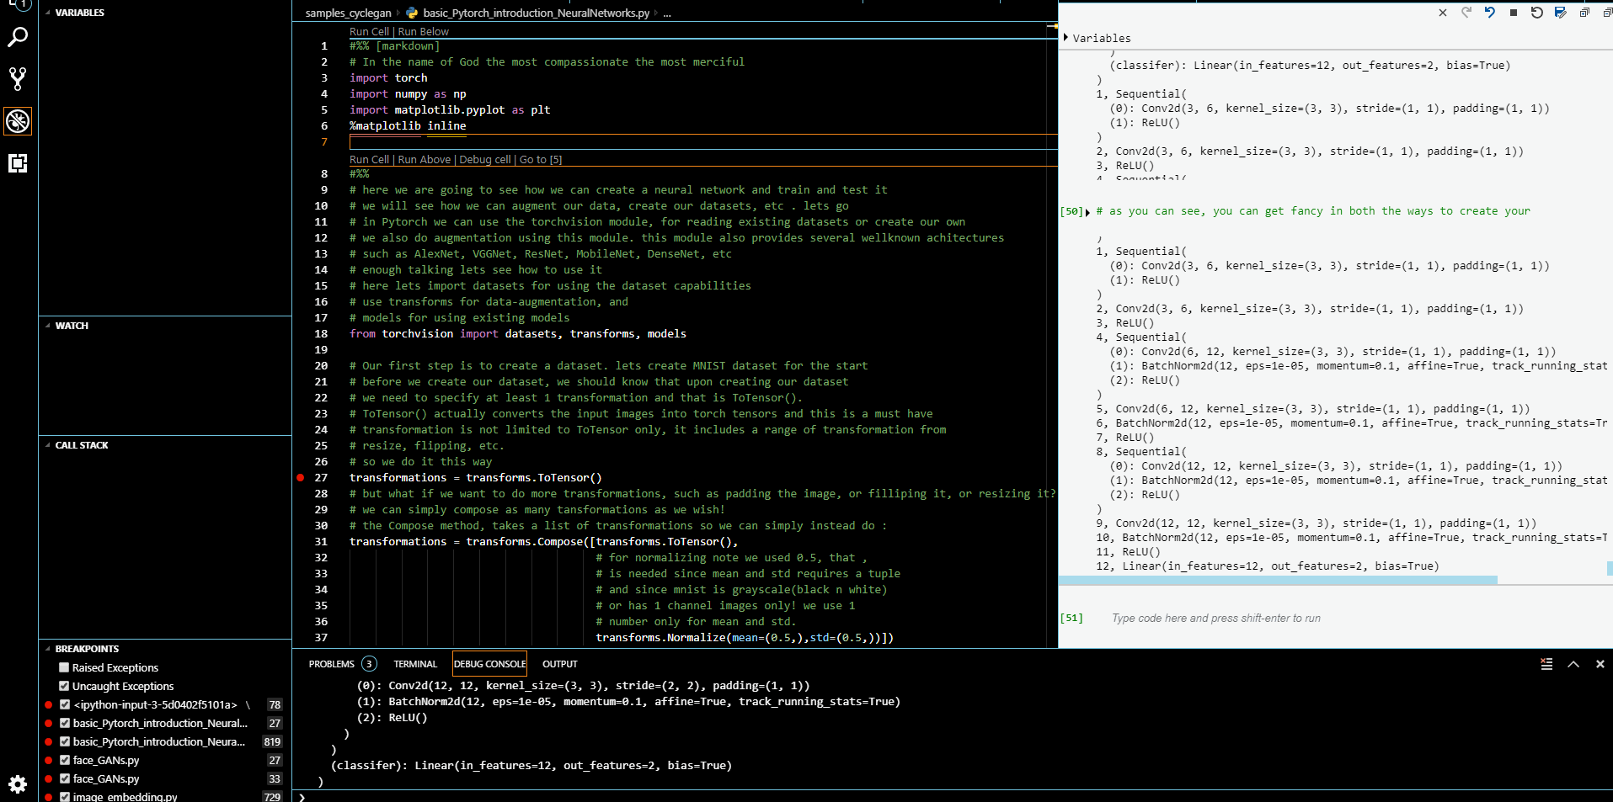The width and height of the screenshot is (1613, 802).
Task: Clear all cells in interactive window
Action: pos(1443,13)
